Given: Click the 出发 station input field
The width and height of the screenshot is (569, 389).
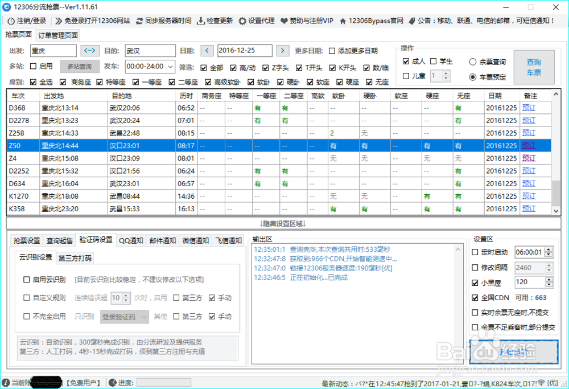Looking at the screenshot, I should tap(53, 50).
